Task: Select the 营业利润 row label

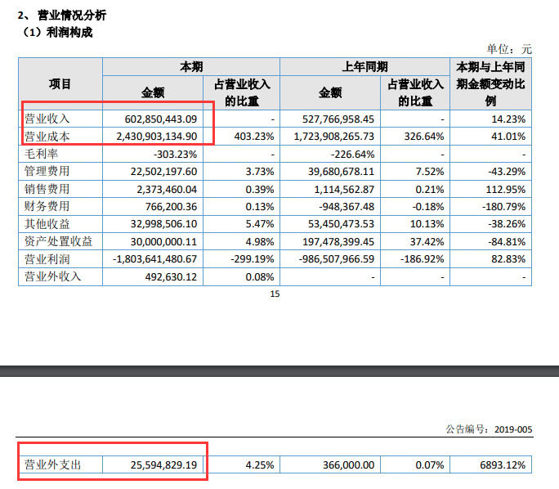Action: [x=47, y=258]
